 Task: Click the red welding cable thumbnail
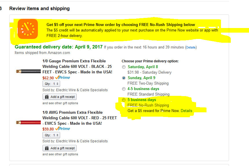click(28, 122)
